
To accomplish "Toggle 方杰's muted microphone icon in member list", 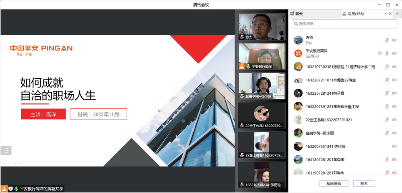I will [387, 40].
